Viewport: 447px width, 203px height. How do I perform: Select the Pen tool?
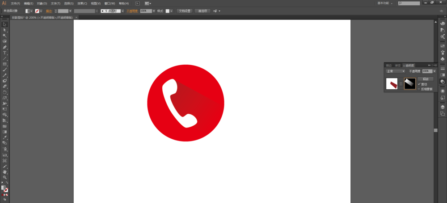(x=4, y=47)
